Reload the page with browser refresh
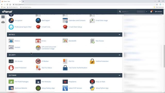The width and height of the screenshot is (165, 93). click(x=7, y=5)
